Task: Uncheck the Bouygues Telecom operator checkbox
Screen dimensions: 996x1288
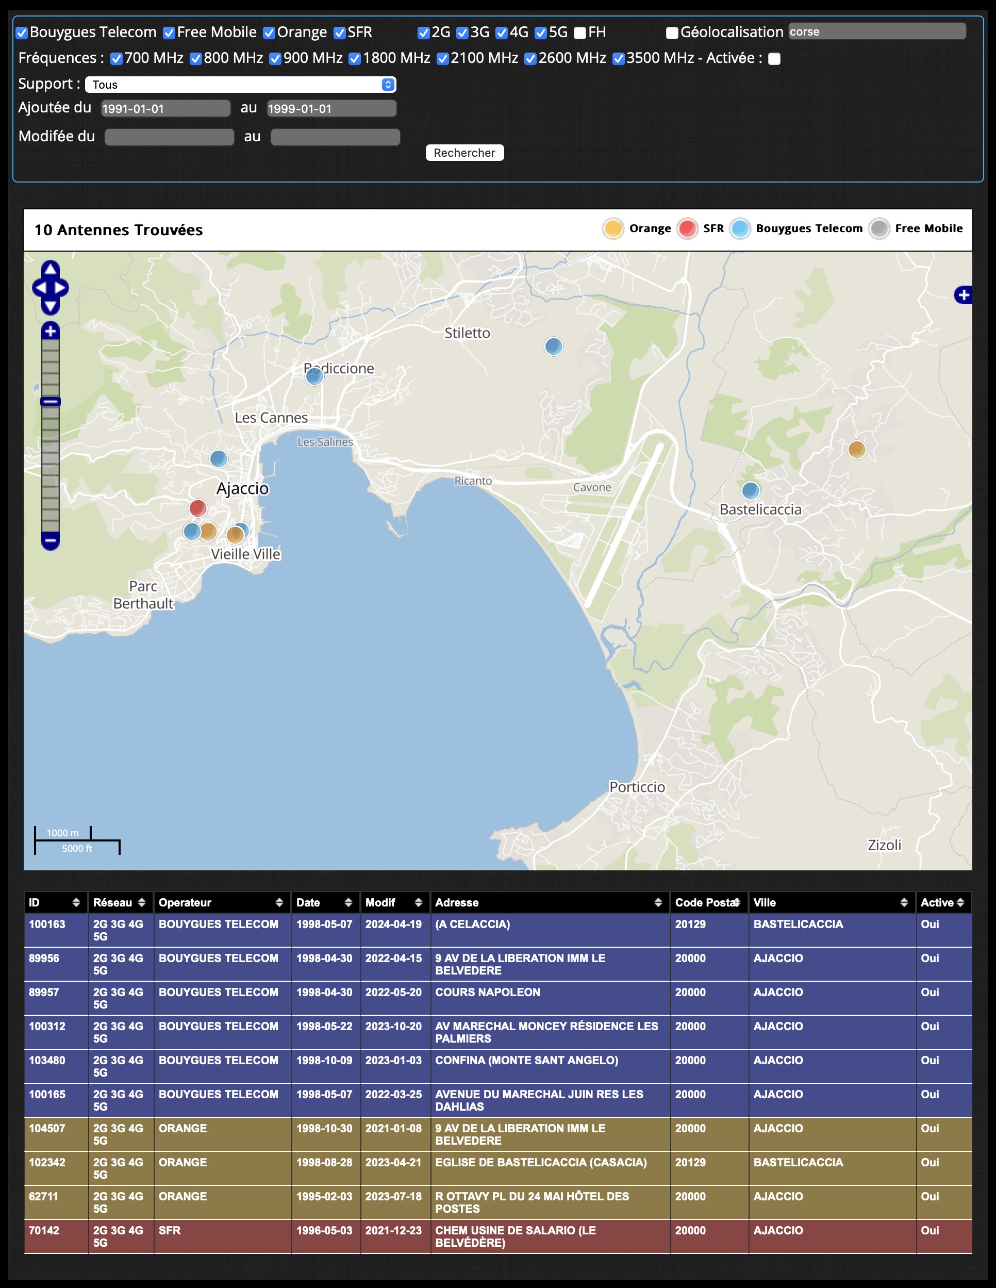Action: [x=22, y=33]
